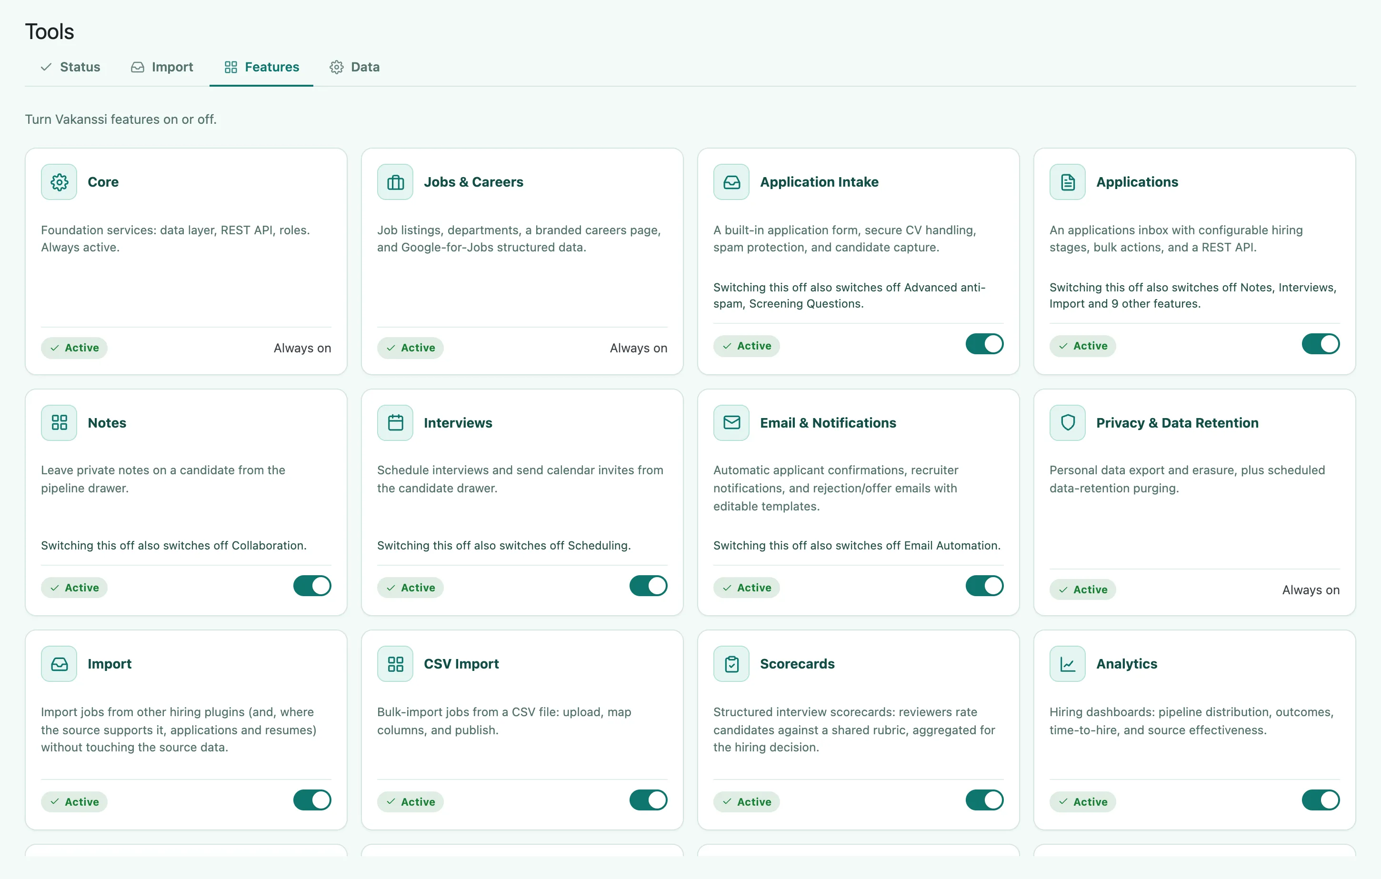Switch to the Import tab
Viewport: 1381px width, 879px height.
(162, 67)
